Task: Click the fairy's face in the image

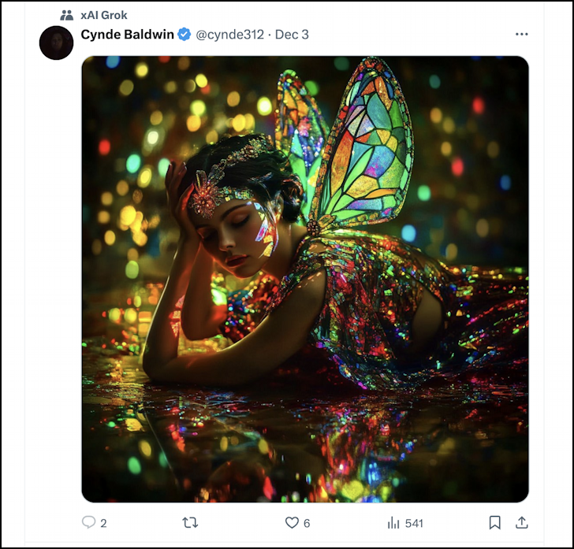Action: (237, 232)
